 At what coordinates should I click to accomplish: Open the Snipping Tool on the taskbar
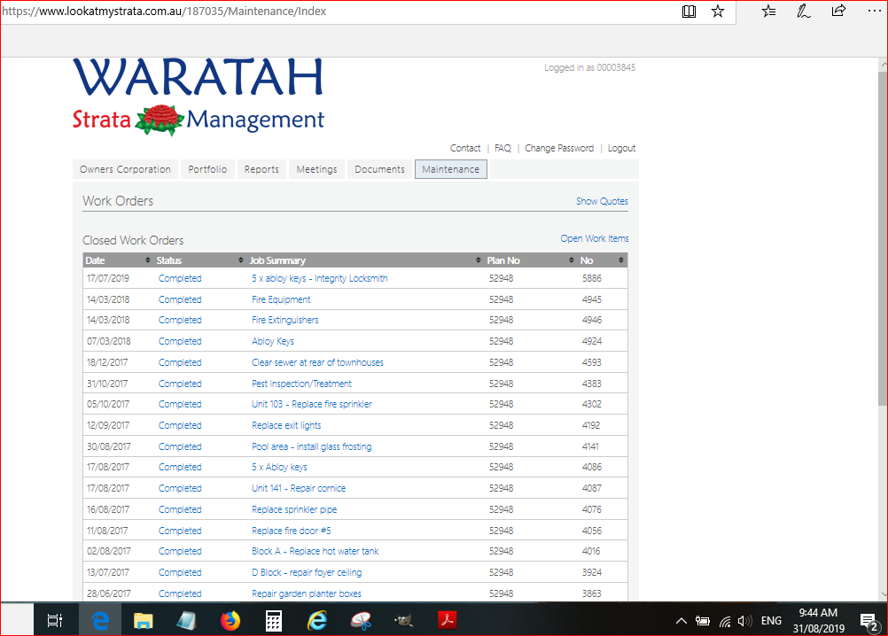coord(361,621)
